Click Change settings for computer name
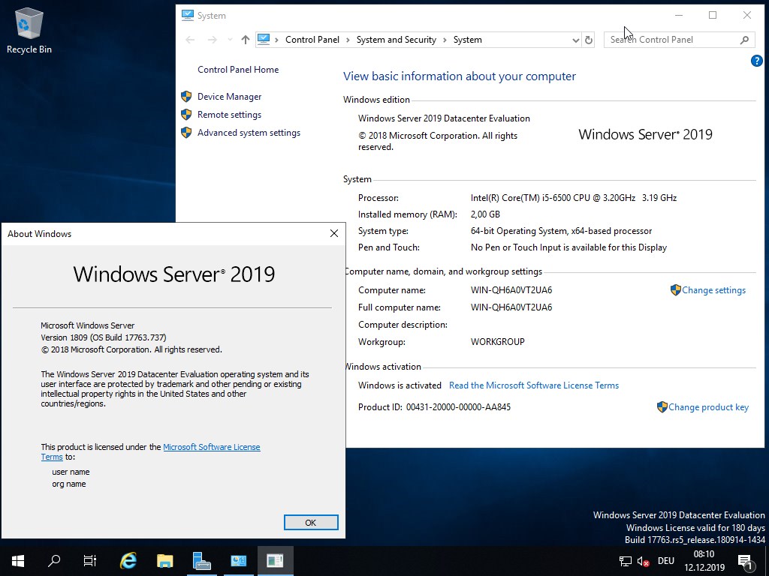Screen dimensions: 769x576 coord(713,290)
